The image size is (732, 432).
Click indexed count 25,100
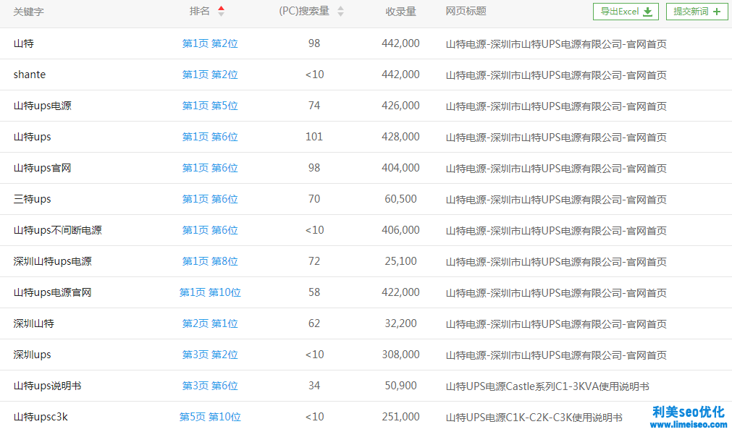click(x=400, y=261)
